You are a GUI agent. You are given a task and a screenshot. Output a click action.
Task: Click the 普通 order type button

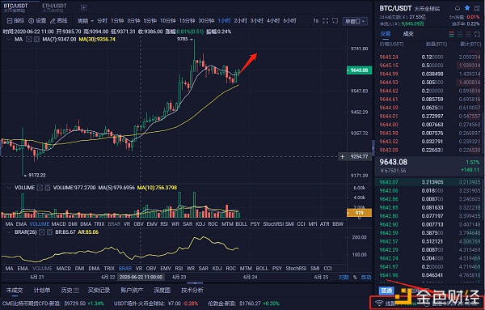386,291
